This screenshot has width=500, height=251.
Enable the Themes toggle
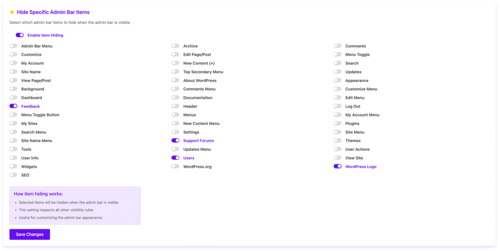(x=338, y=141)
